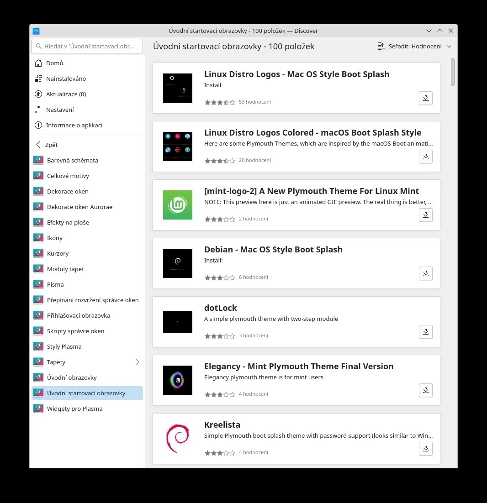Select Barevná schémata category
487x503 pixels.
(x=87, y=160)
